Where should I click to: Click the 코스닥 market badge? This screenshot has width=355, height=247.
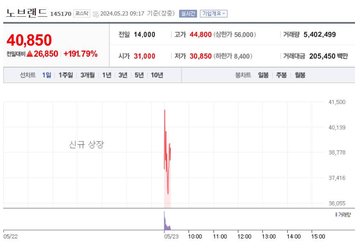81,13
